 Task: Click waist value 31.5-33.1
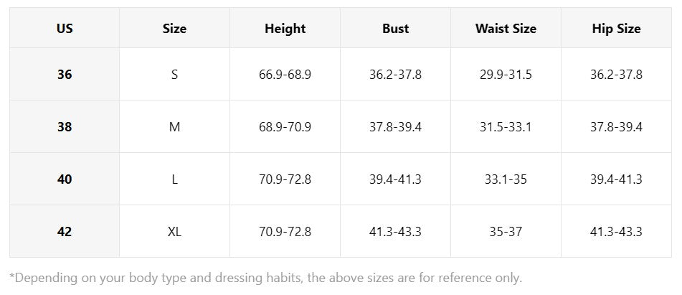tap(506, 126)
